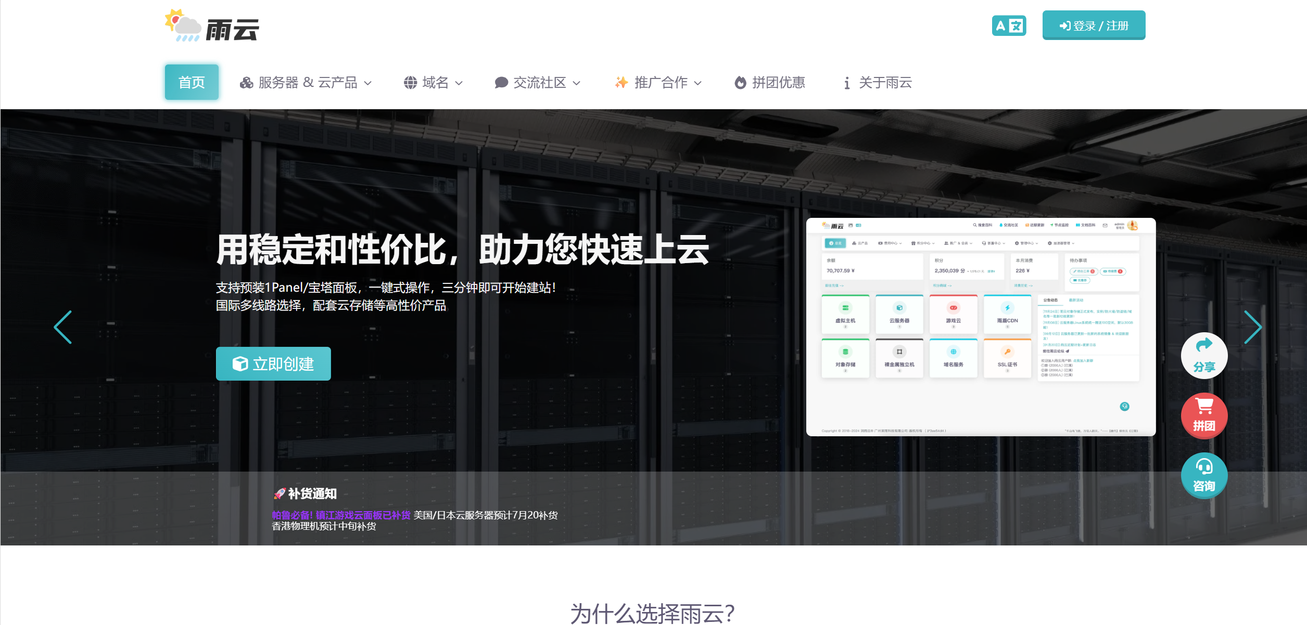Click the language translation icon
The height and width of the screenshot is (625, 1307).
pyautogui.click(x=1009, y=25)
